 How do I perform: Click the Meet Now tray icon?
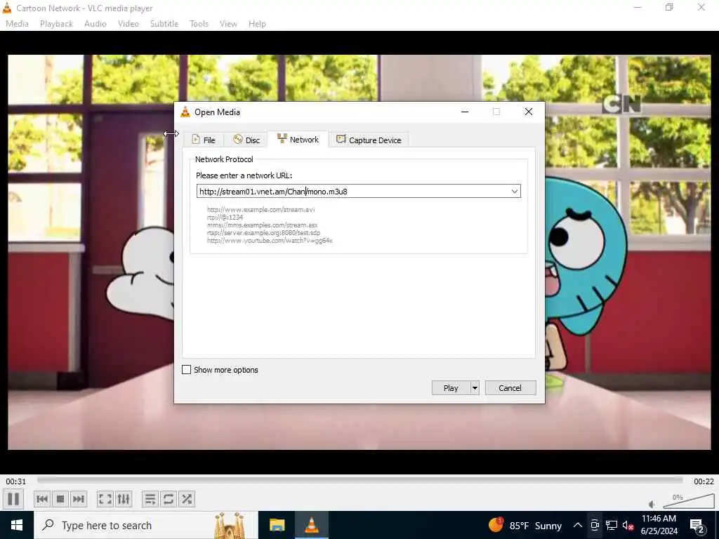pos(595,525)
